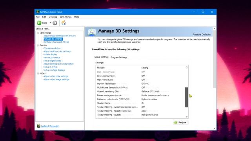
Task: Click the GeForce GTX 1080 setting value
Action: [150, 91]
